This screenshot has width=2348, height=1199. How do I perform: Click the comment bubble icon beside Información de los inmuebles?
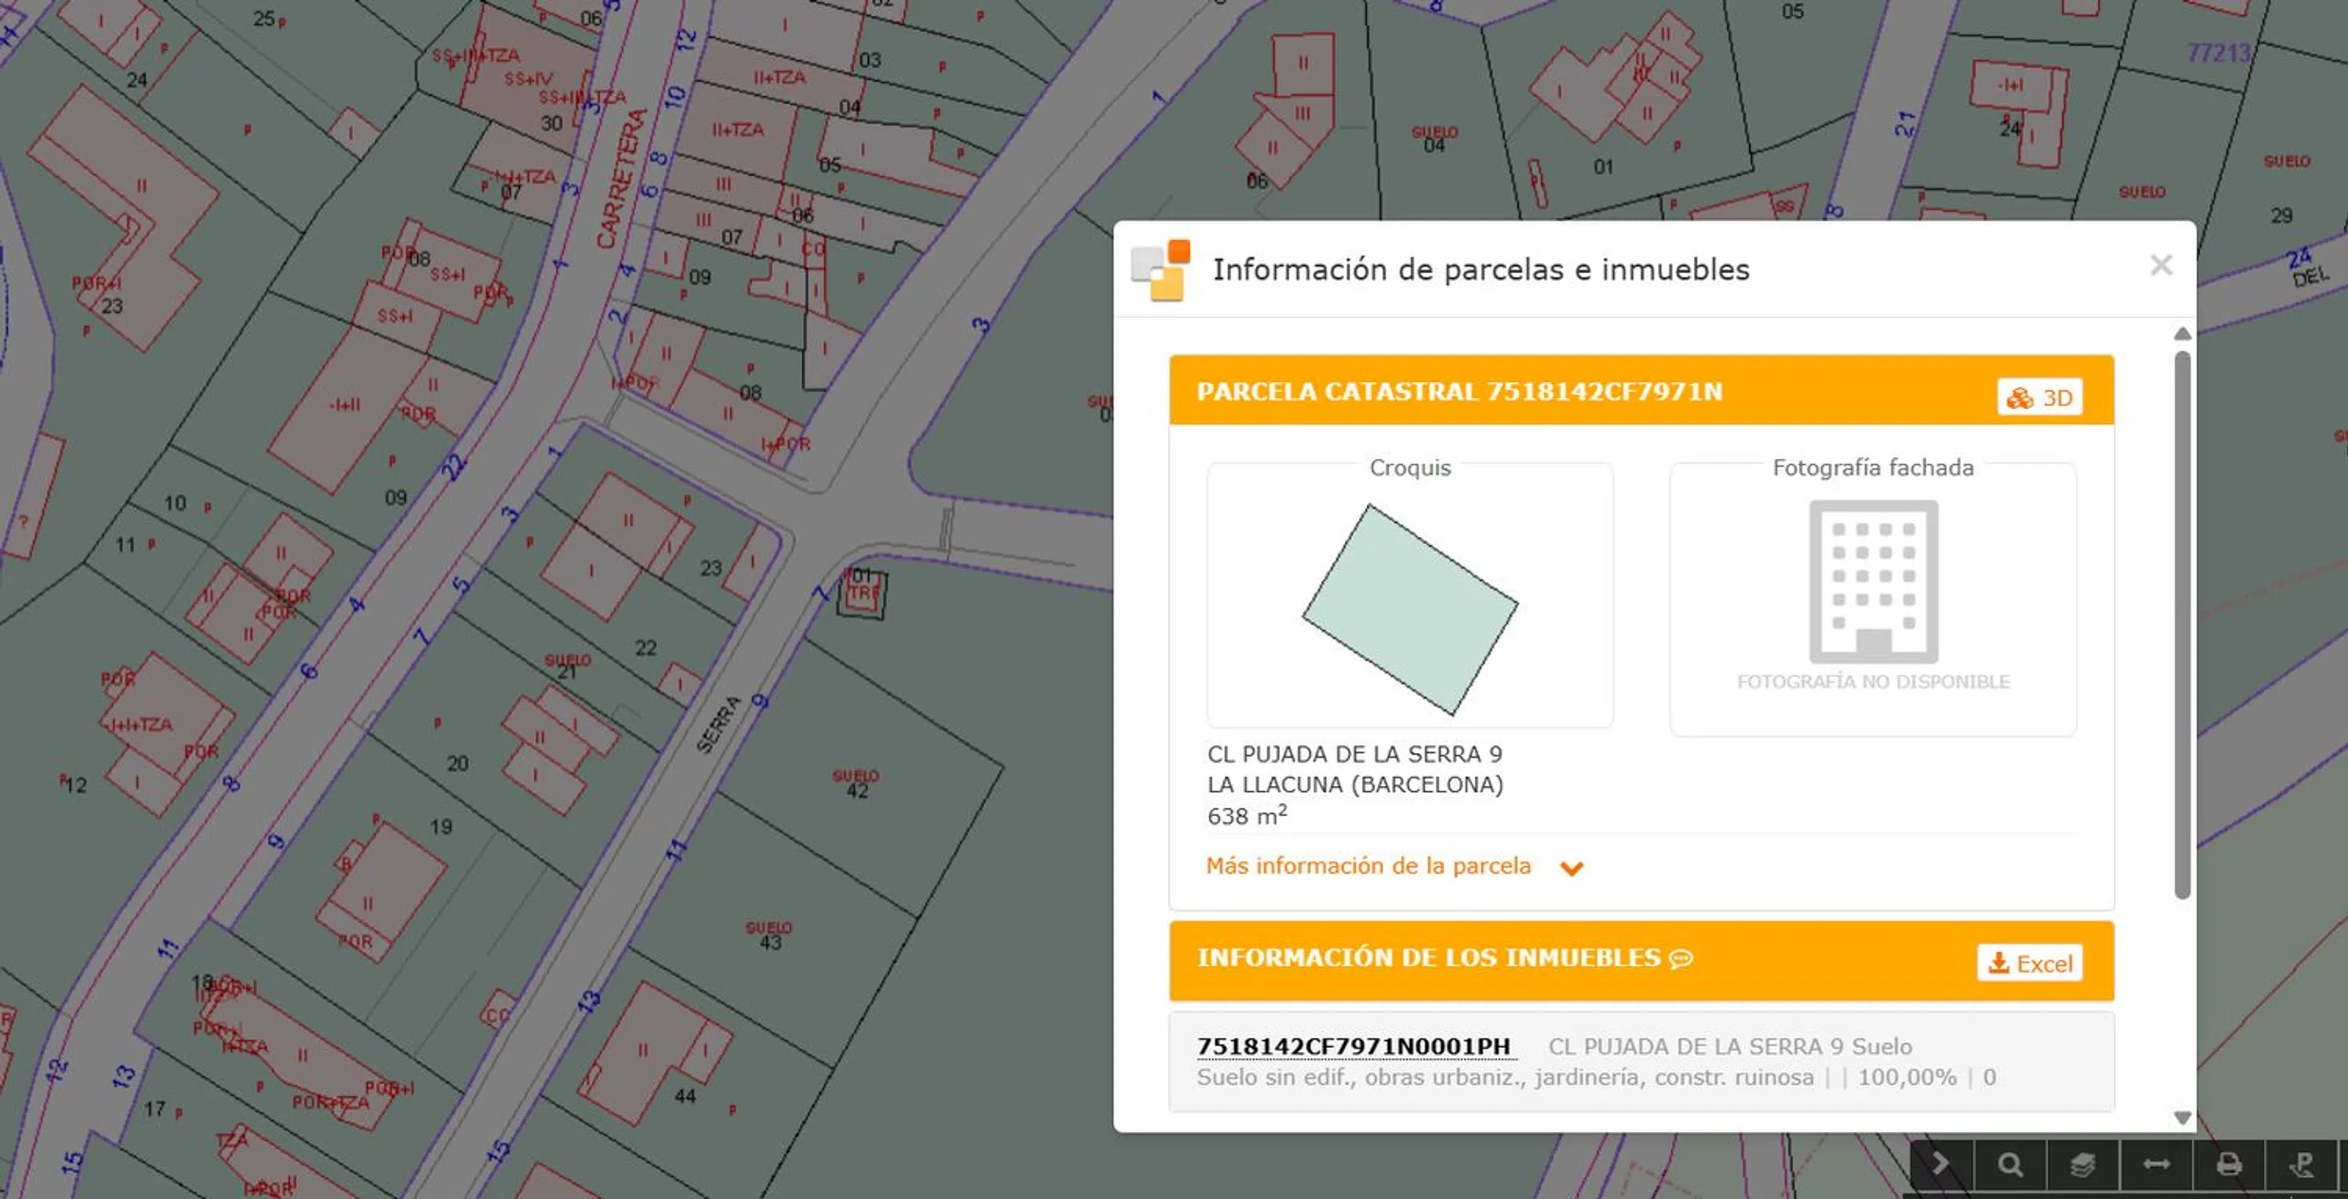[x=1680, y=958]
